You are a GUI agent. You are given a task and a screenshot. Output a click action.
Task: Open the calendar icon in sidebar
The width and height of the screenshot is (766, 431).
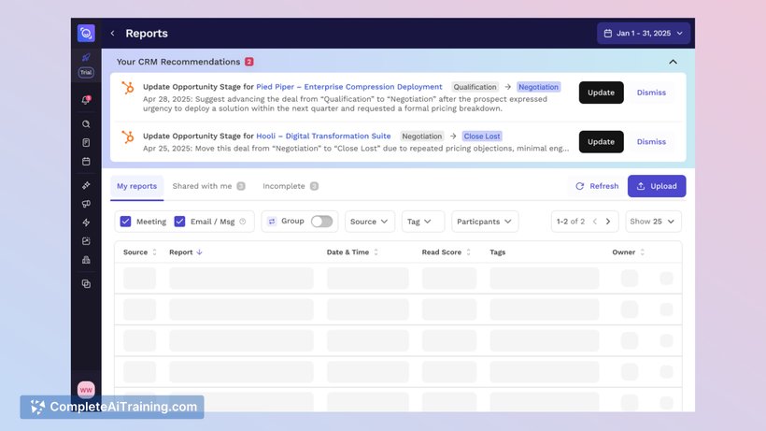click(86, 161)
